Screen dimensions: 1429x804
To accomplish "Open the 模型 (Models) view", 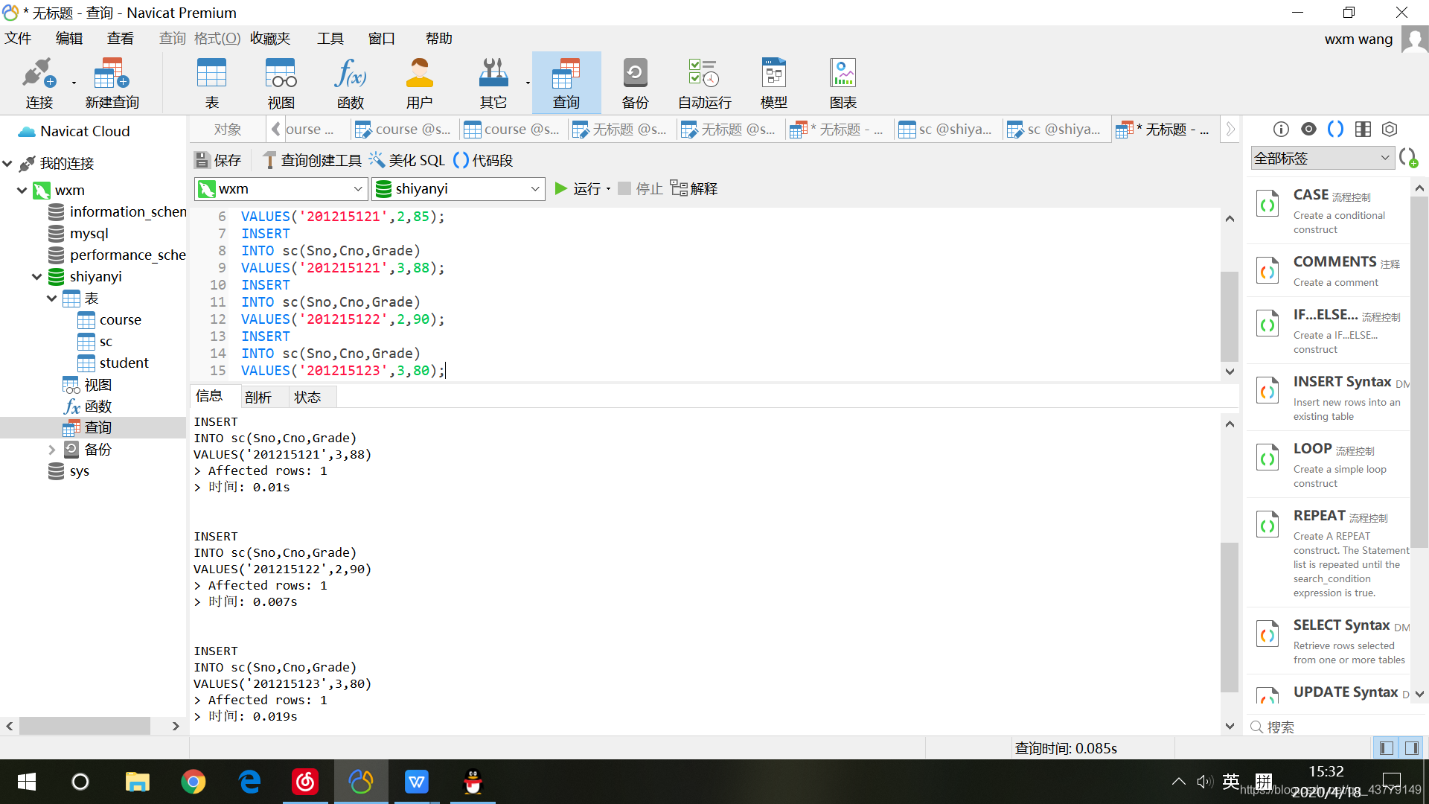I will point(773,82).
